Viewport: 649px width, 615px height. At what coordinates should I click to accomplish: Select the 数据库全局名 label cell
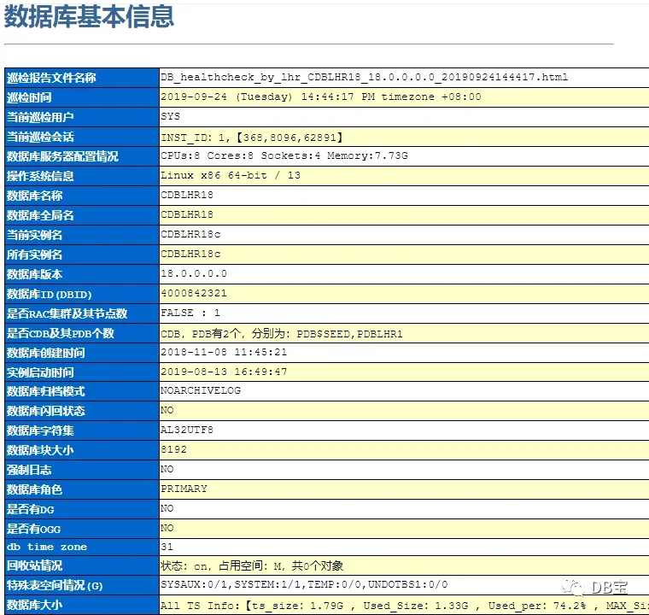[x=82, y=215]
